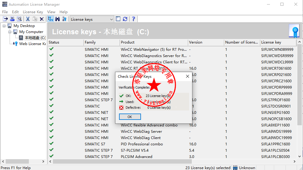Select license key SIFLWCRT061600
Viewport: 303px width, 170px height.
coord(276,68)
